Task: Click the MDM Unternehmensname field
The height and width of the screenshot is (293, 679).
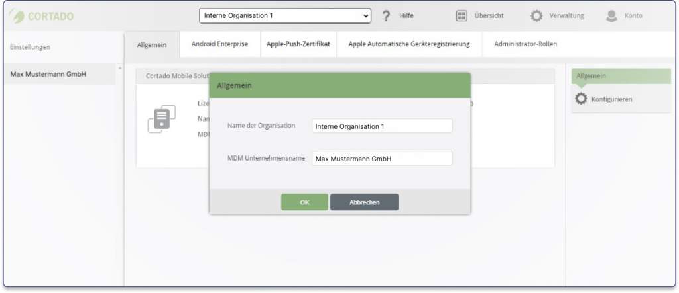Action: tap(382, 158)
